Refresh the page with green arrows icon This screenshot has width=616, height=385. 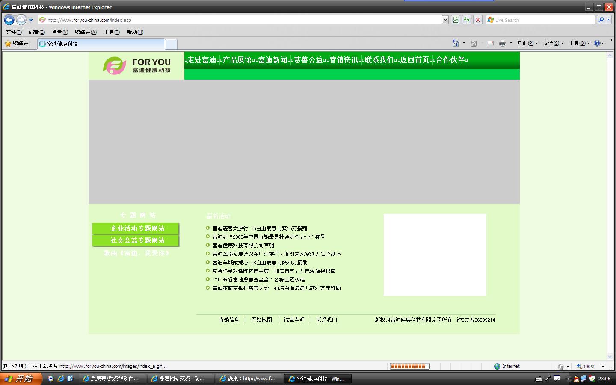tap(467, 20)
